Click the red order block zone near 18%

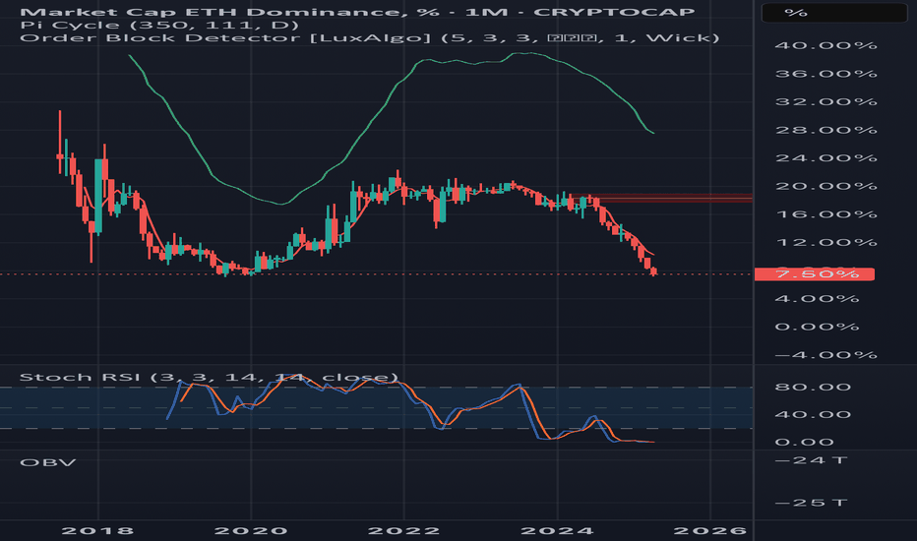[x=661, y=199]
